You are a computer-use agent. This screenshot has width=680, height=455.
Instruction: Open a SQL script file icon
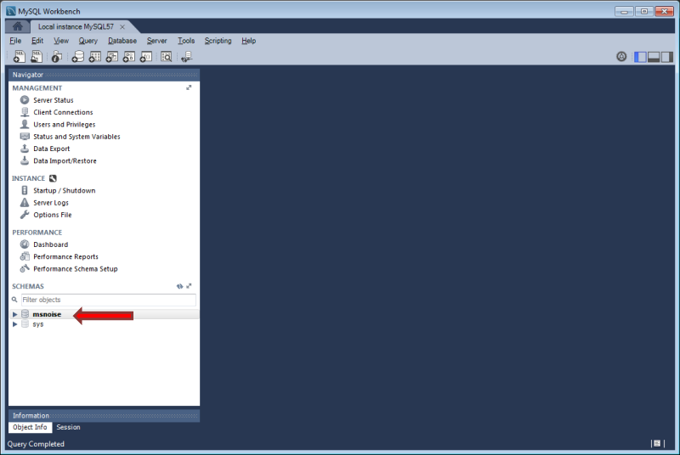click(37, 56)
